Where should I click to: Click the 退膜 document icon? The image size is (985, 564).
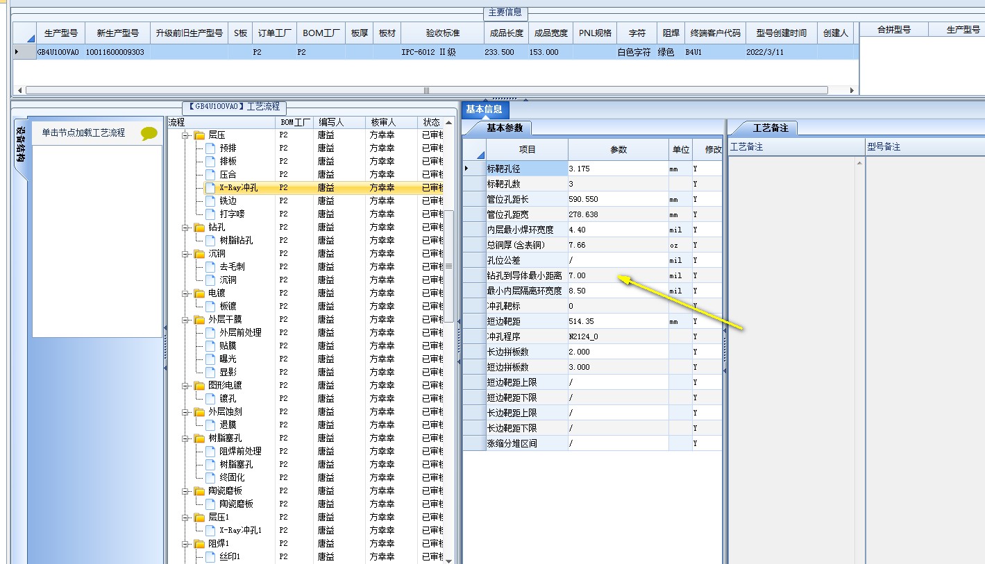coord(210,425)
